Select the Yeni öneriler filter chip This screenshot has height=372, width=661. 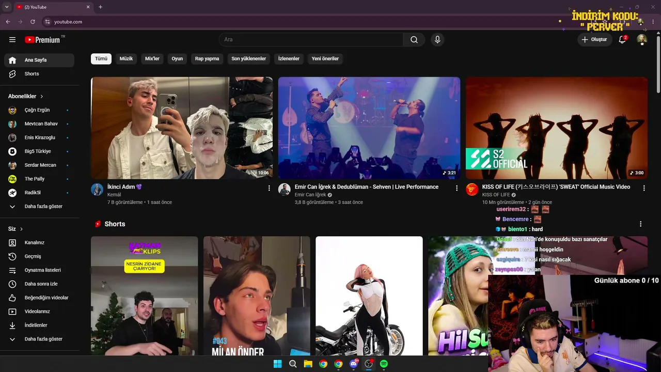tap(325, 59)
